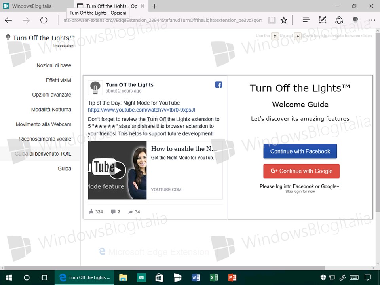Open the Hub three-lines icon
The height and width of the screenshot is (285, 380).
tap(306, 20)
